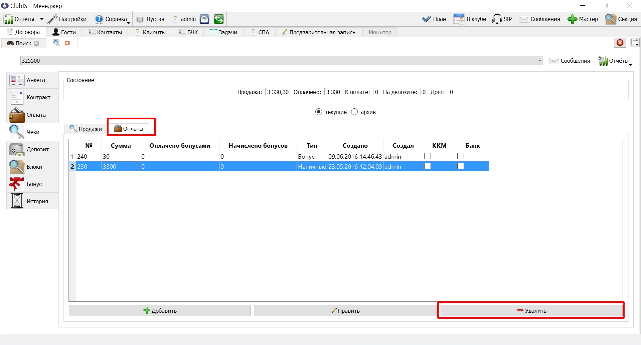
Task: Open Оплата wallet in sidebar
Action: 33,115
